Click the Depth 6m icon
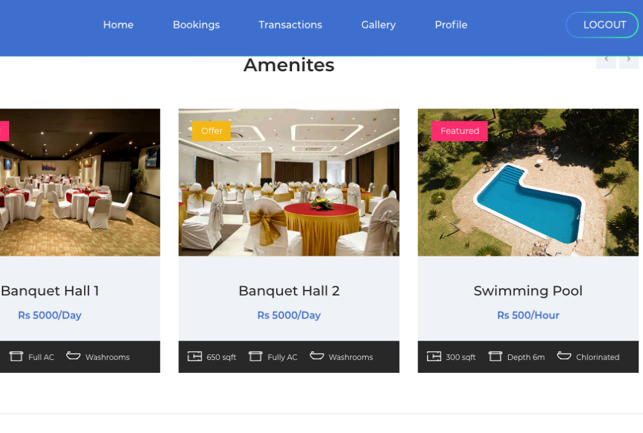This screenshot has height=433, width=643. point(495,356)
